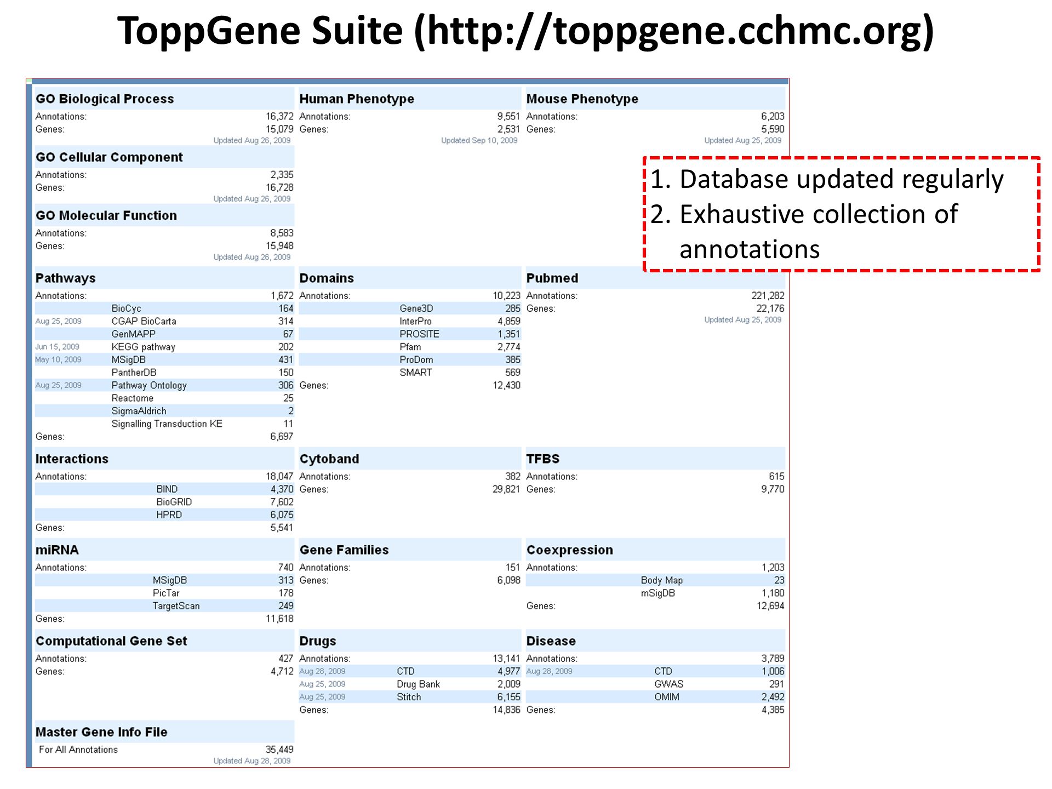Select the Stitch drugs row
This screenshot has width=1052, height=789.
(x=410, y=697)
